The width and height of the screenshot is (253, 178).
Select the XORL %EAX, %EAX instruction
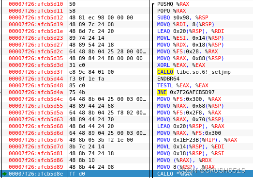click(181, 65)
